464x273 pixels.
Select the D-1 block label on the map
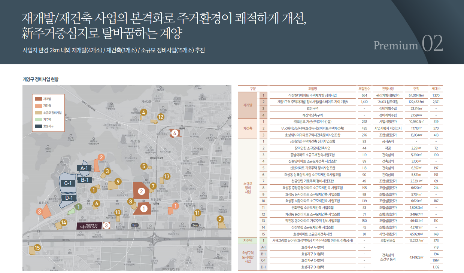click(x=69, y=198)
